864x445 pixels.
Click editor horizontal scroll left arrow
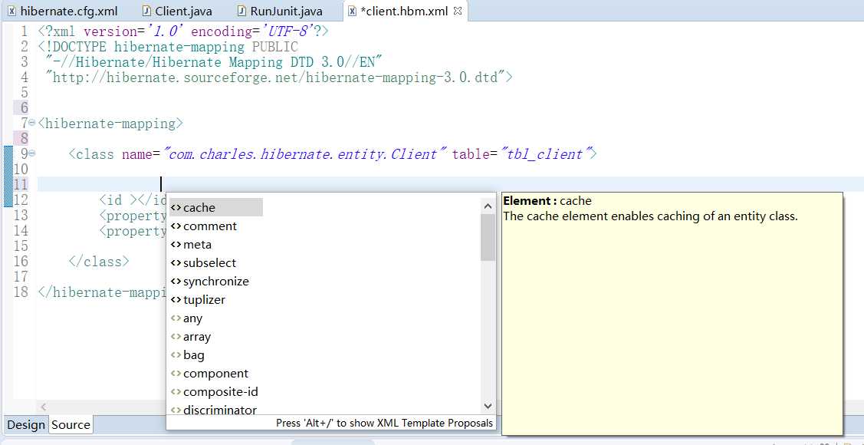tap(44, 407)
